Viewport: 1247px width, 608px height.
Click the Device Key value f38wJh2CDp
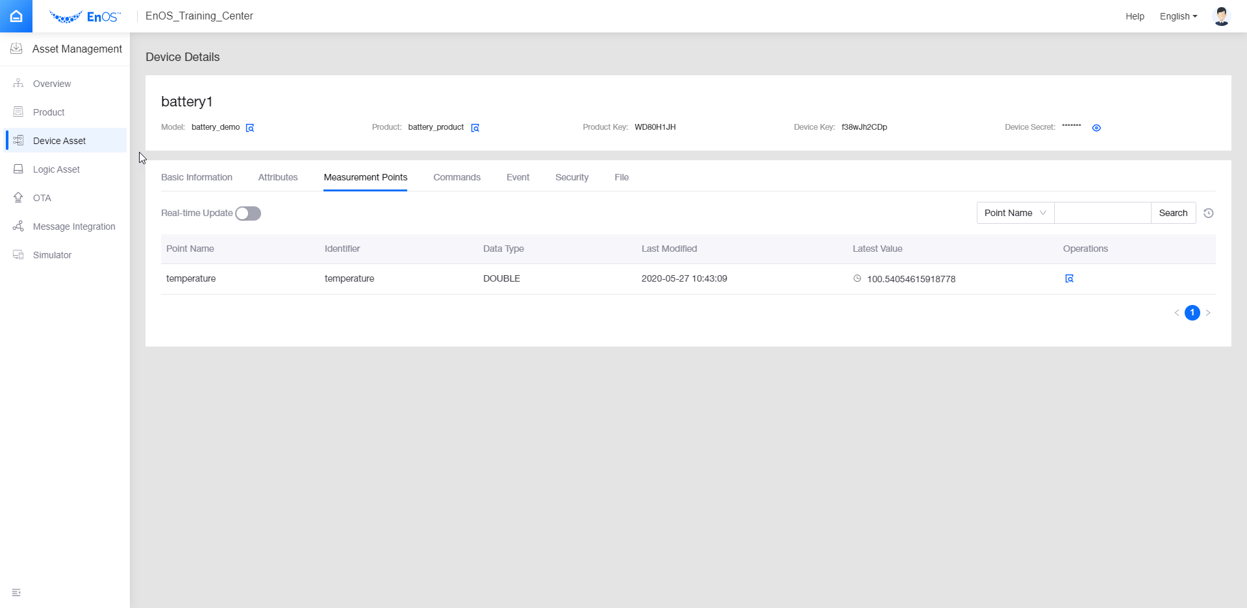864,127
